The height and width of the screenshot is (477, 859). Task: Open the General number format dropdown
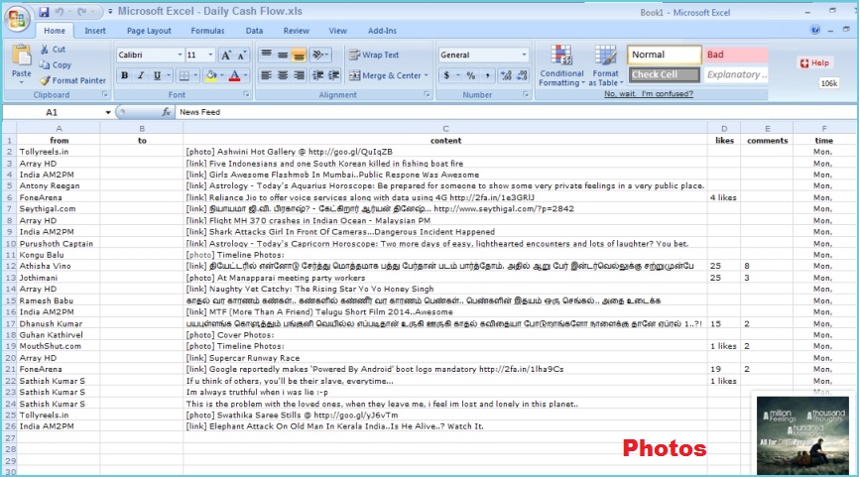(x=525, y=55)
